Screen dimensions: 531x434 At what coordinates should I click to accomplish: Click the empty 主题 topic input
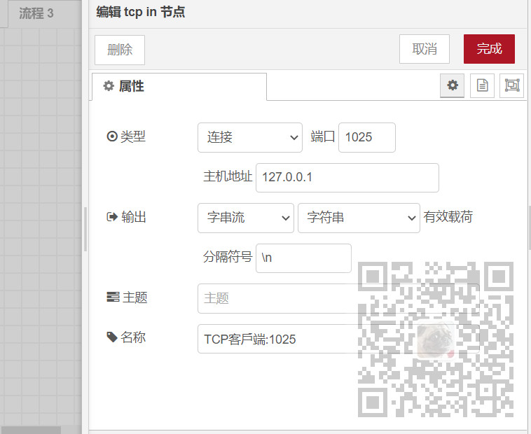point(338,298)
